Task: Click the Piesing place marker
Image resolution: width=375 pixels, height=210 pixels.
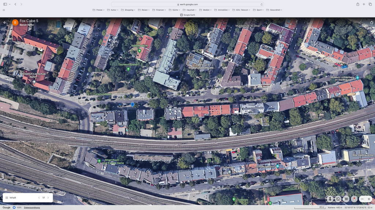Action: point(229,171)
